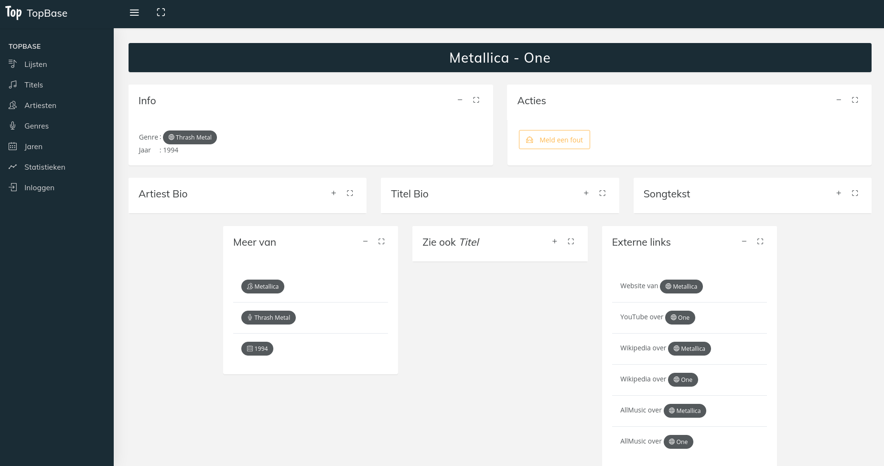Click the Lijsten list icon
Screen dimensions: 884x466
[x=13, y=64]
